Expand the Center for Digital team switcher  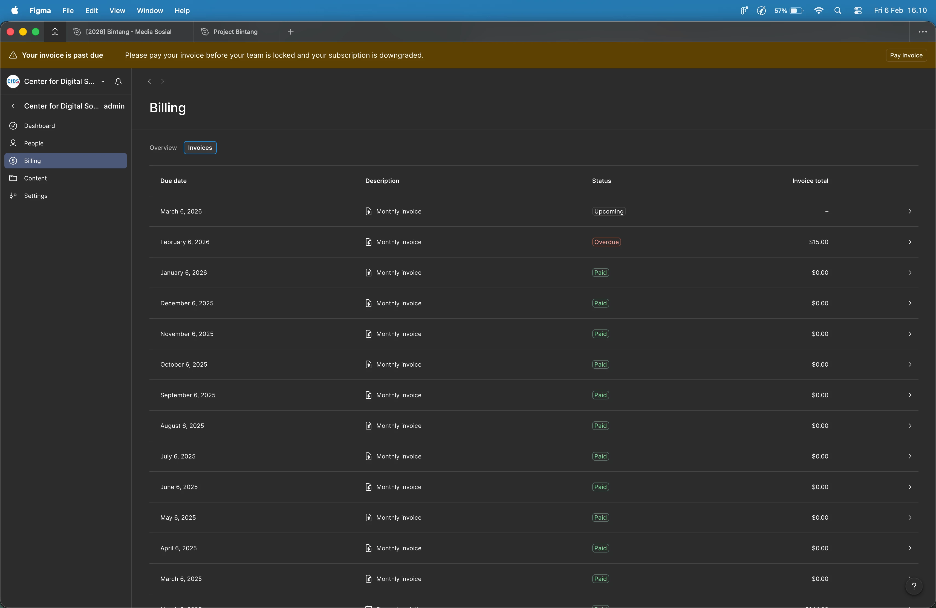(x=103, y=82)
